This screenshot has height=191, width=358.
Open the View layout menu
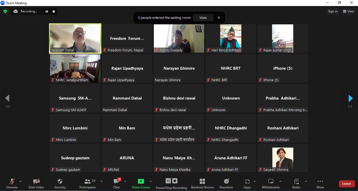(348, 11)
